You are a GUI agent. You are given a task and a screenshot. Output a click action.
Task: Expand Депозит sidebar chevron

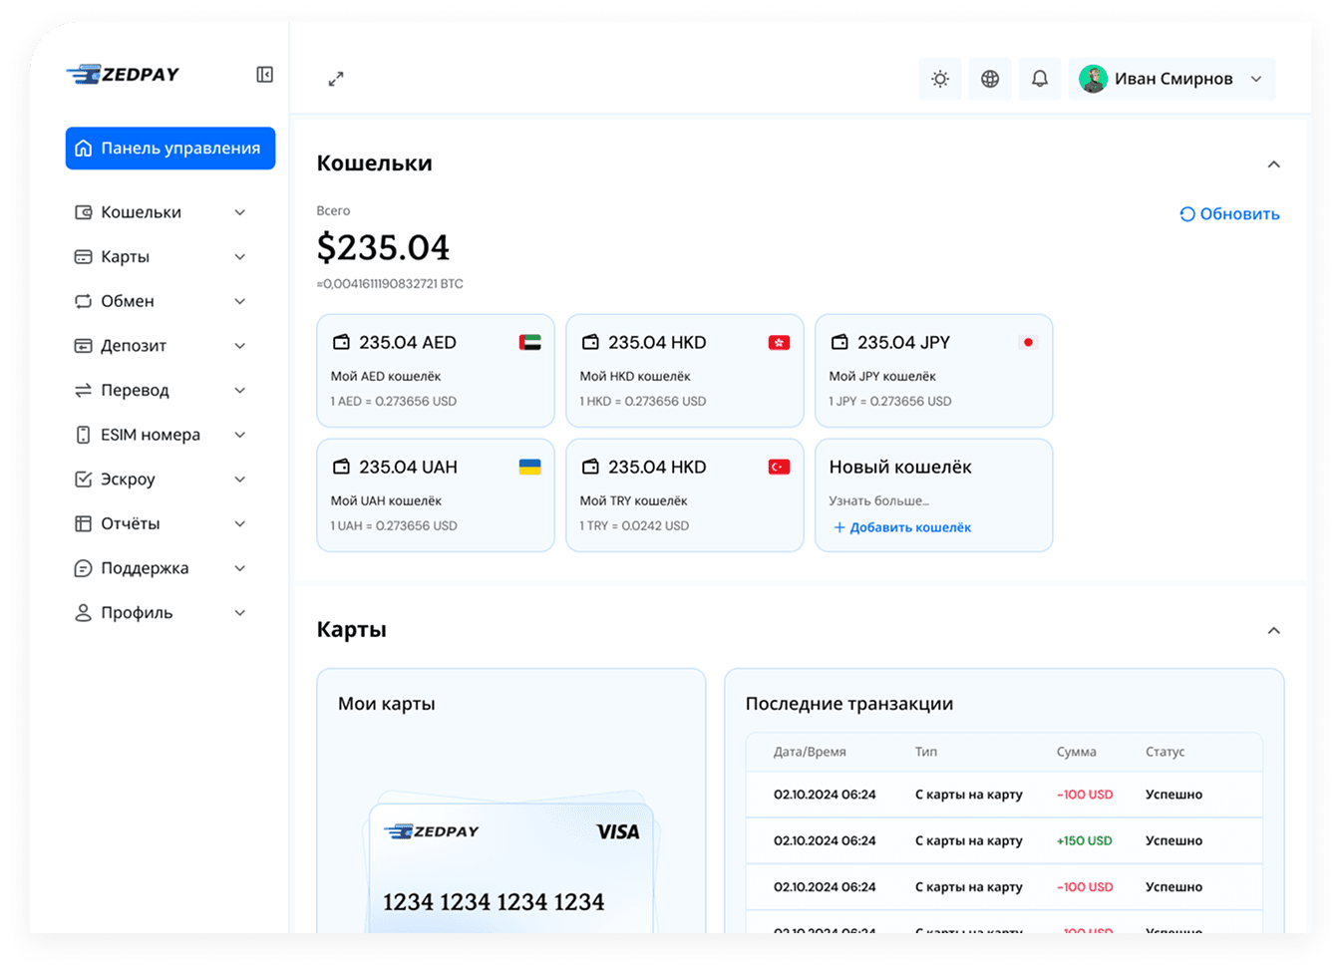[240, 346]
